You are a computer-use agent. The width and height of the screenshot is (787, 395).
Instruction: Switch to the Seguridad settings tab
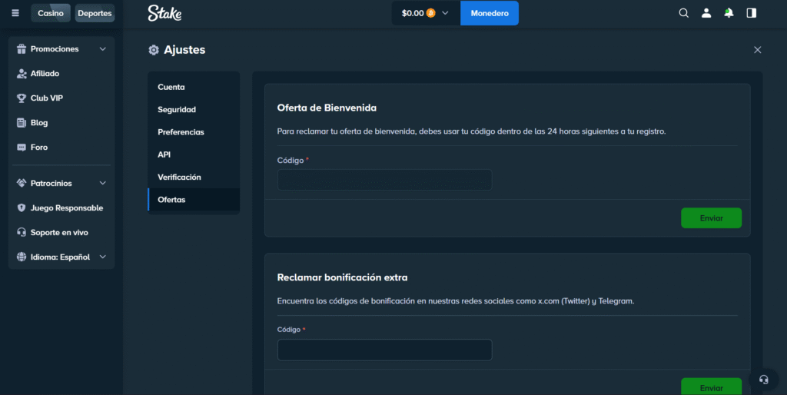pos(177,110)
